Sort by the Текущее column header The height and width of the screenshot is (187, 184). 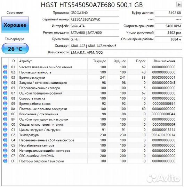97,61
